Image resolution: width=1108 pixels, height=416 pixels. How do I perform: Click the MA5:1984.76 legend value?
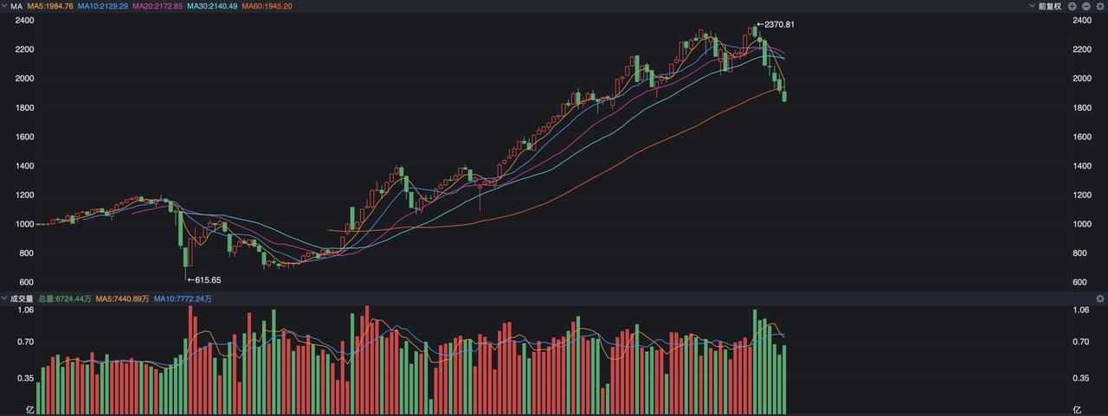coord(50,6)
